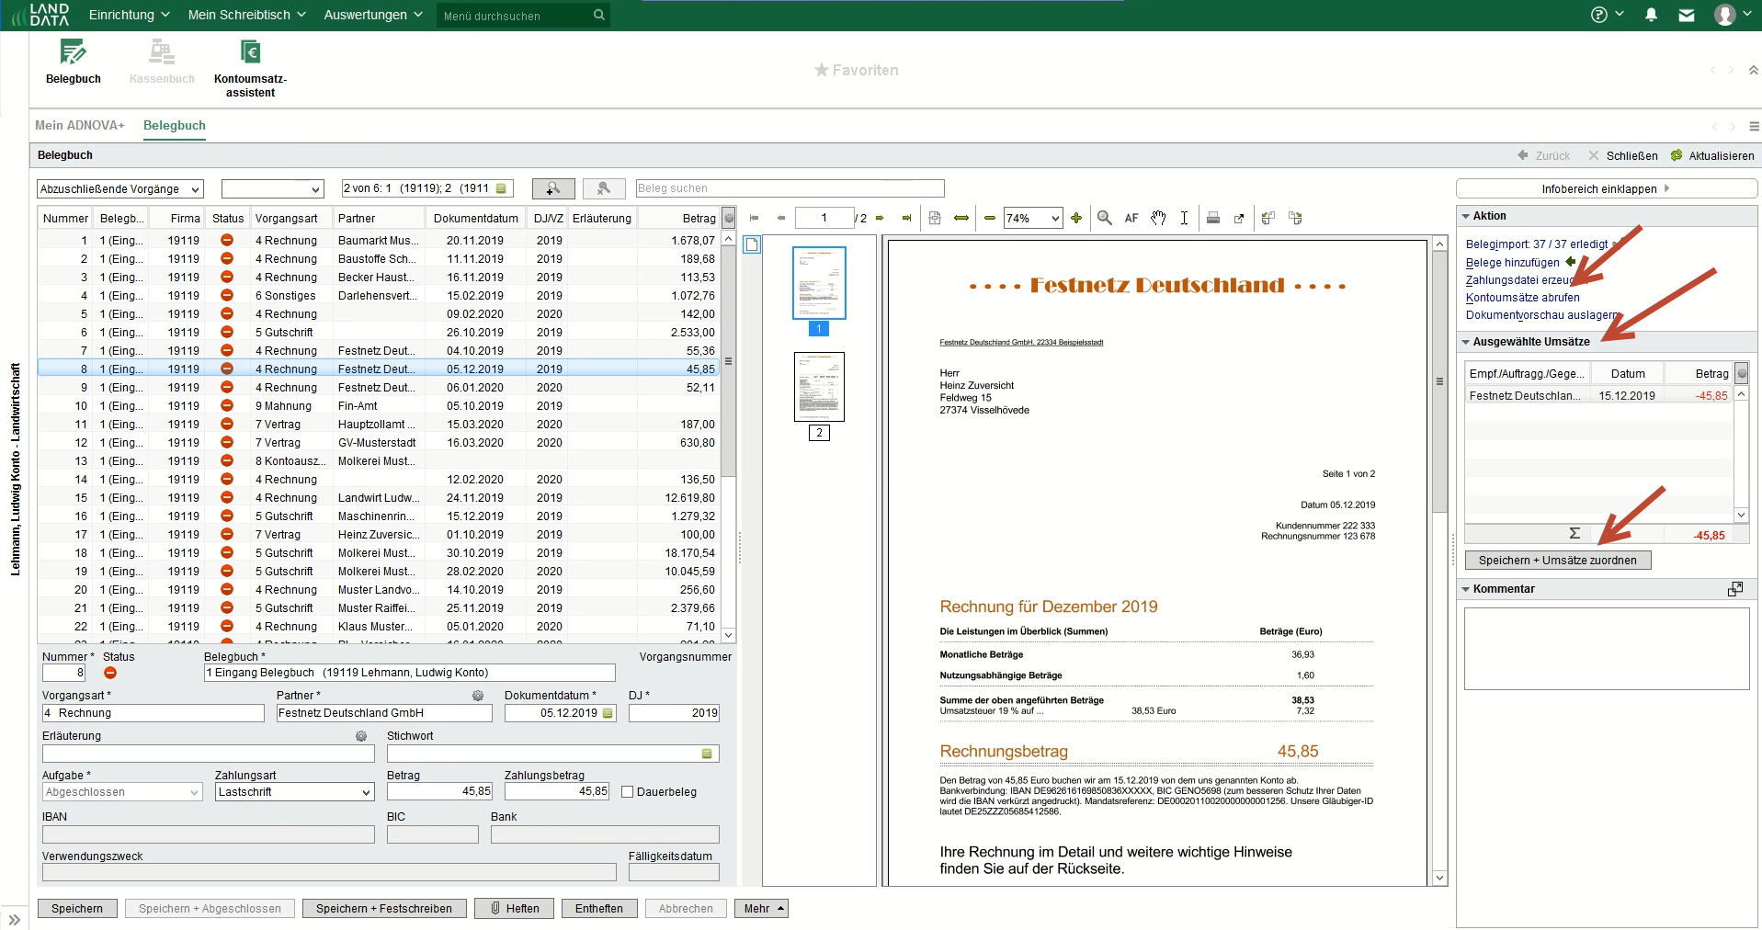This screenshot has width=1762, height=930.
Task: Open the 74% zoom level dropdown
Action: click(x=1055, y=219)
